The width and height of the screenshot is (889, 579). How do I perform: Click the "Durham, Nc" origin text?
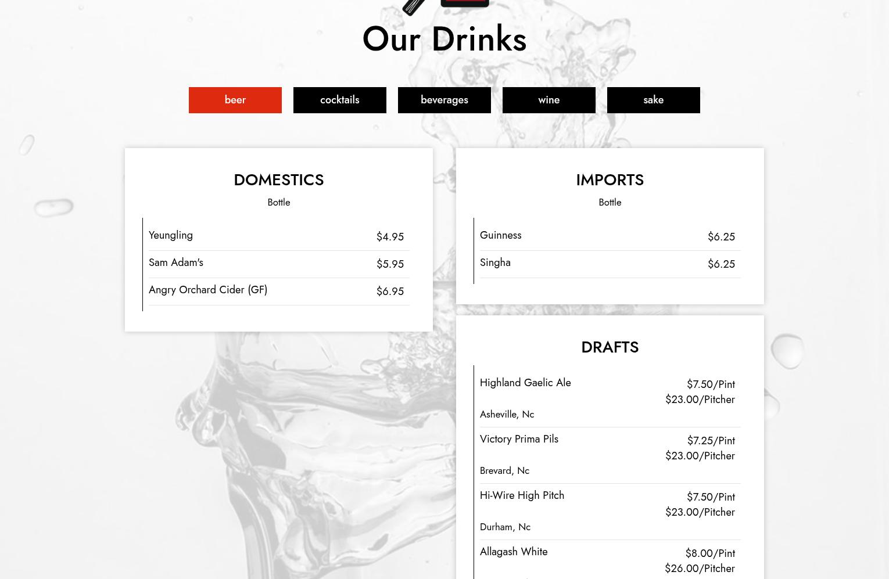pyautogui.click(x=505, y=527)
